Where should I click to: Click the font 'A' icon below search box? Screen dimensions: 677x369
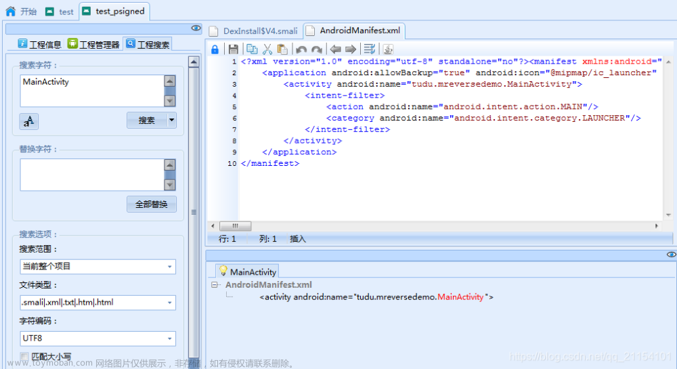pos(29,121)
